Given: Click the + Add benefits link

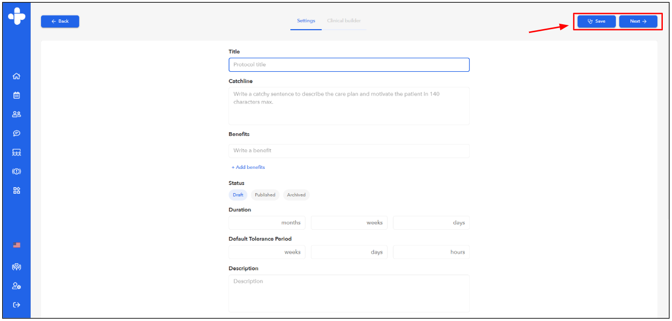Looking at the screenshot, I should [248, 167].
